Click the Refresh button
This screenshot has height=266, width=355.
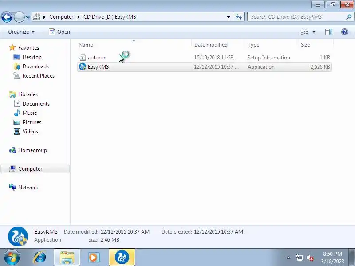[x=239, y=17]
